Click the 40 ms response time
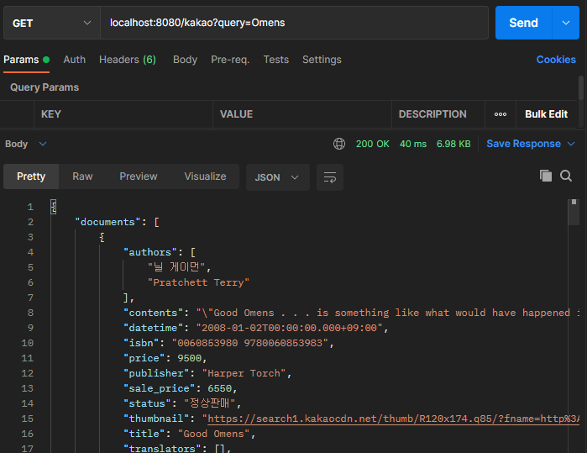Screen dimensions: 587x453 click(413, 144)
